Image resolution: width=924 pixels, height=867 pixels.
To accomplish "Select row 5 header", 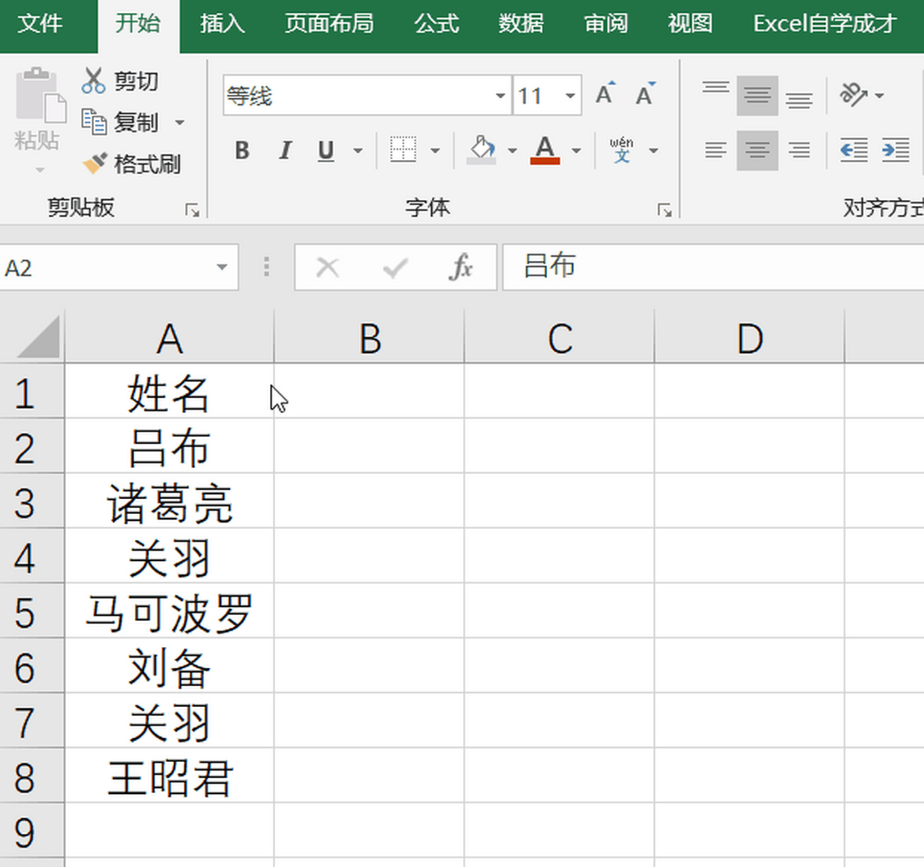I will pyautogui.click(x=32, y=612).
